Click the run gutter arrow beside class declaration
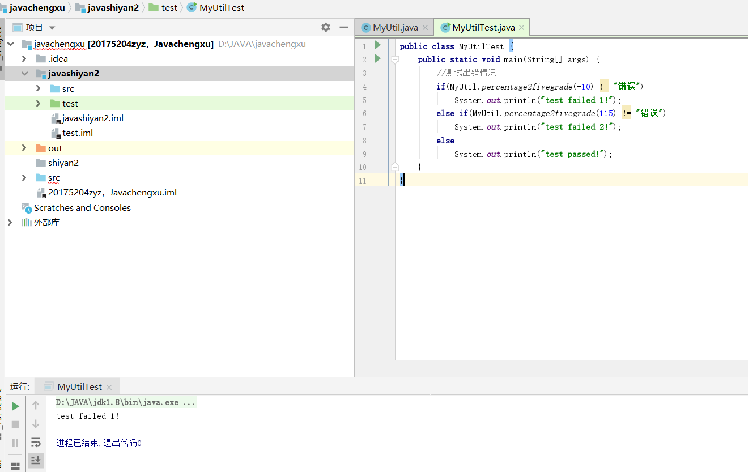 [378, 45]
